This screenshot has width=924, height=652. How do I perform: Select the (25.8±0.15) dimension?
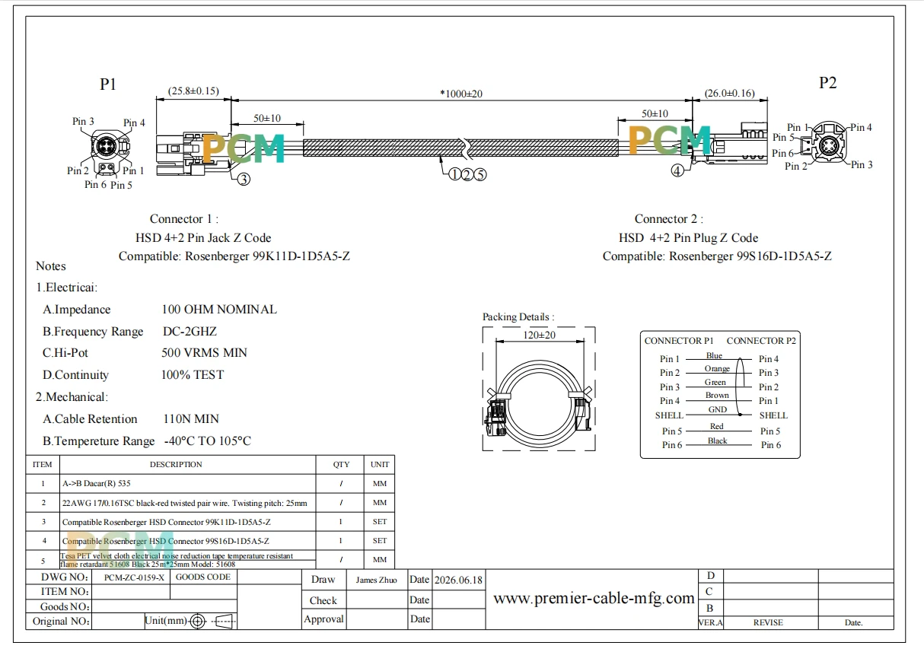(x=193, y=91)
